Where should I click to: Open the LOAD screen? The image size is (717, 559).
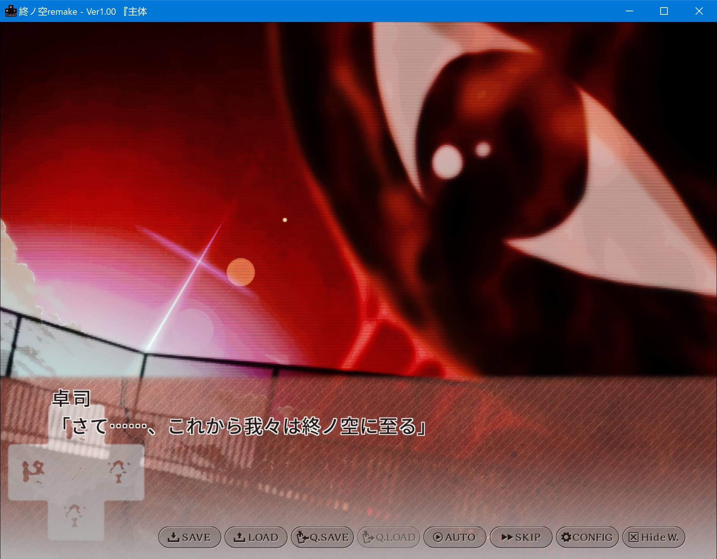(x=256, y=537)
